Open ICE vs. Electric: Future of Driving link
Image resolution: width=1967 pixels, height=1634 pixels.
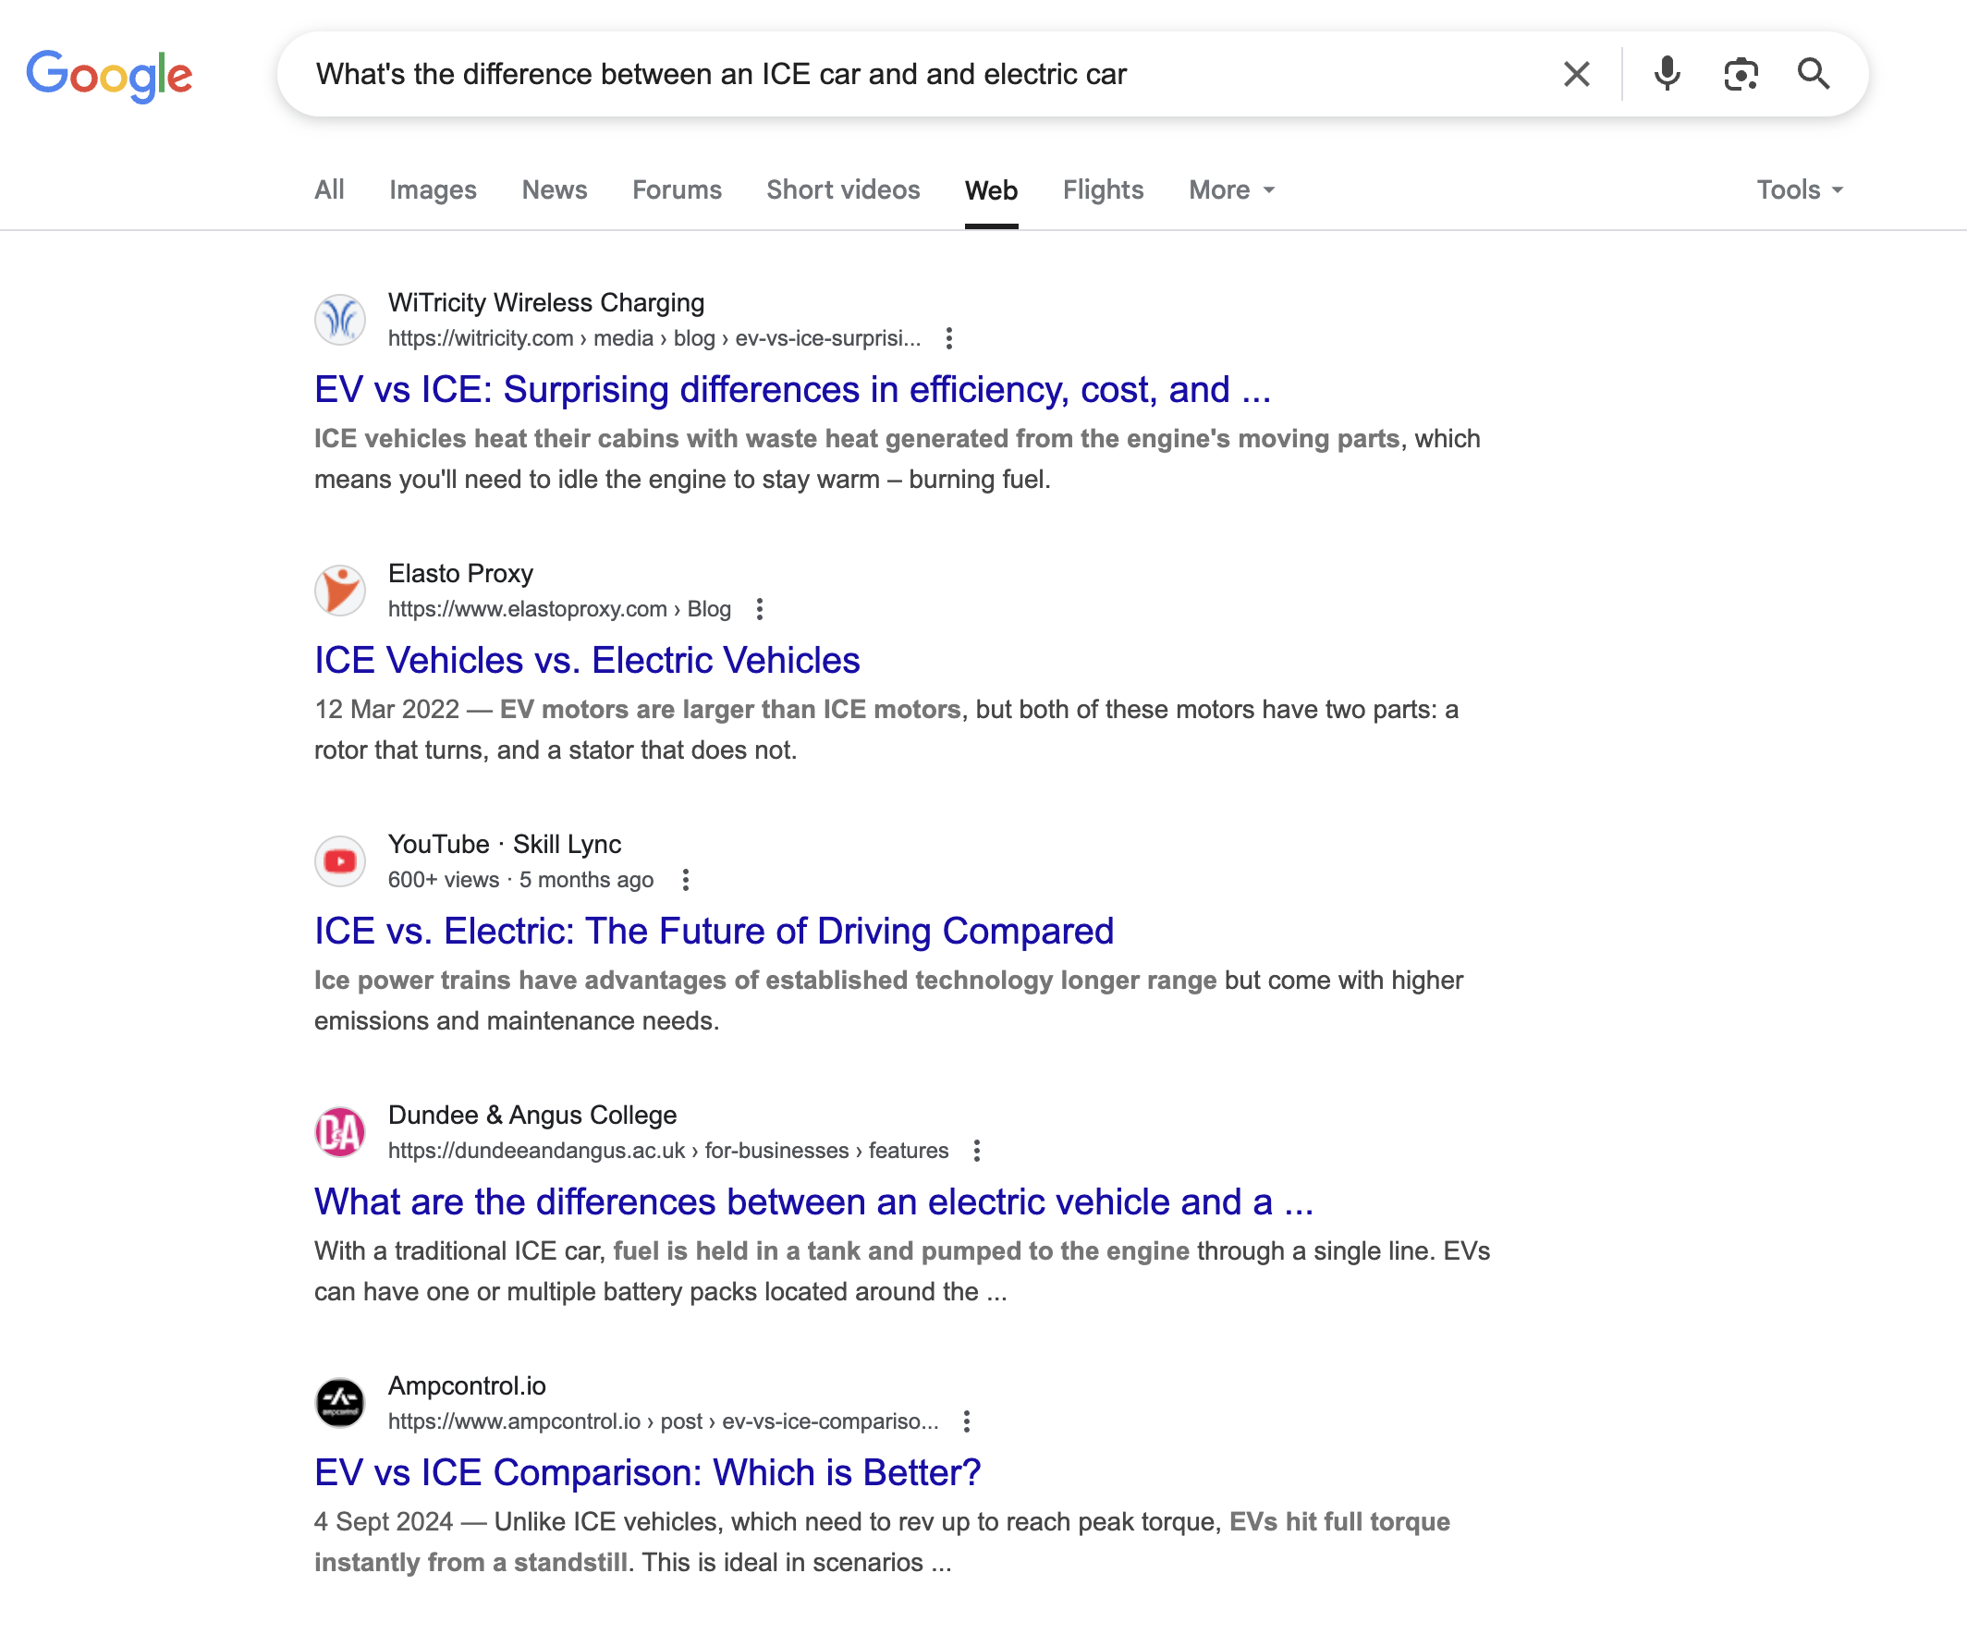pyautogui.click(x=714, y=931)
